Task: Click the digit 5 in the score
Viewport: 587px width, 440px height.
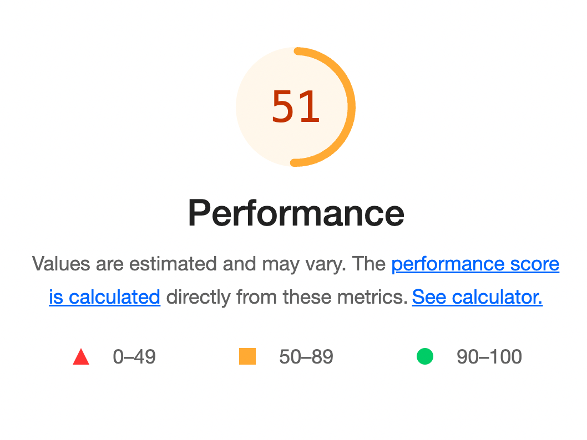Action: coord(282,107)
